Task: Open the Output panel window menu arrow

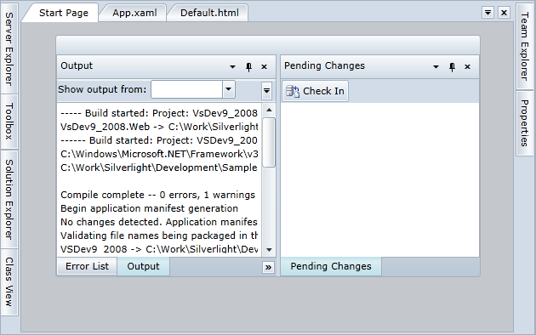Action: click(232, 66)
